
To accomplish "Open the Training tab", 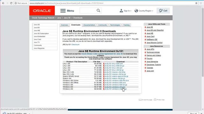I will pos(127,25).
